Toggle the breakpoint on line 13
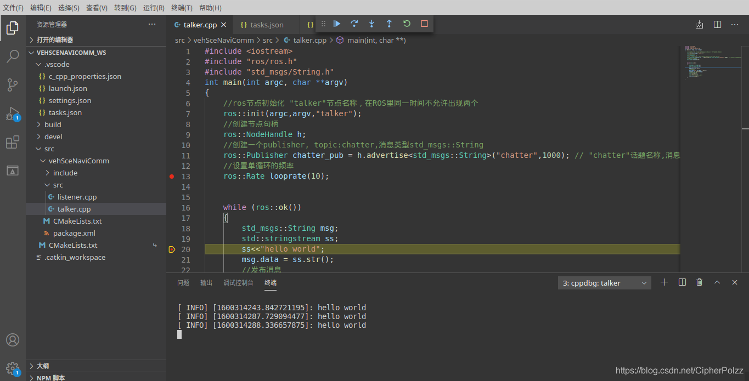 tap(172, 177)
